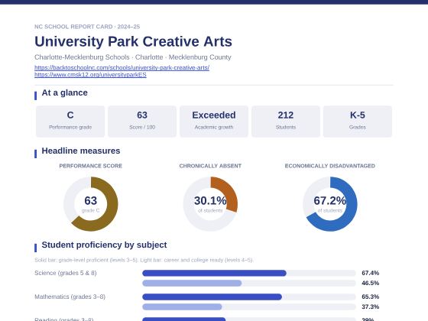Click the 67.2% economically disadvantaged value

(329, 200)
